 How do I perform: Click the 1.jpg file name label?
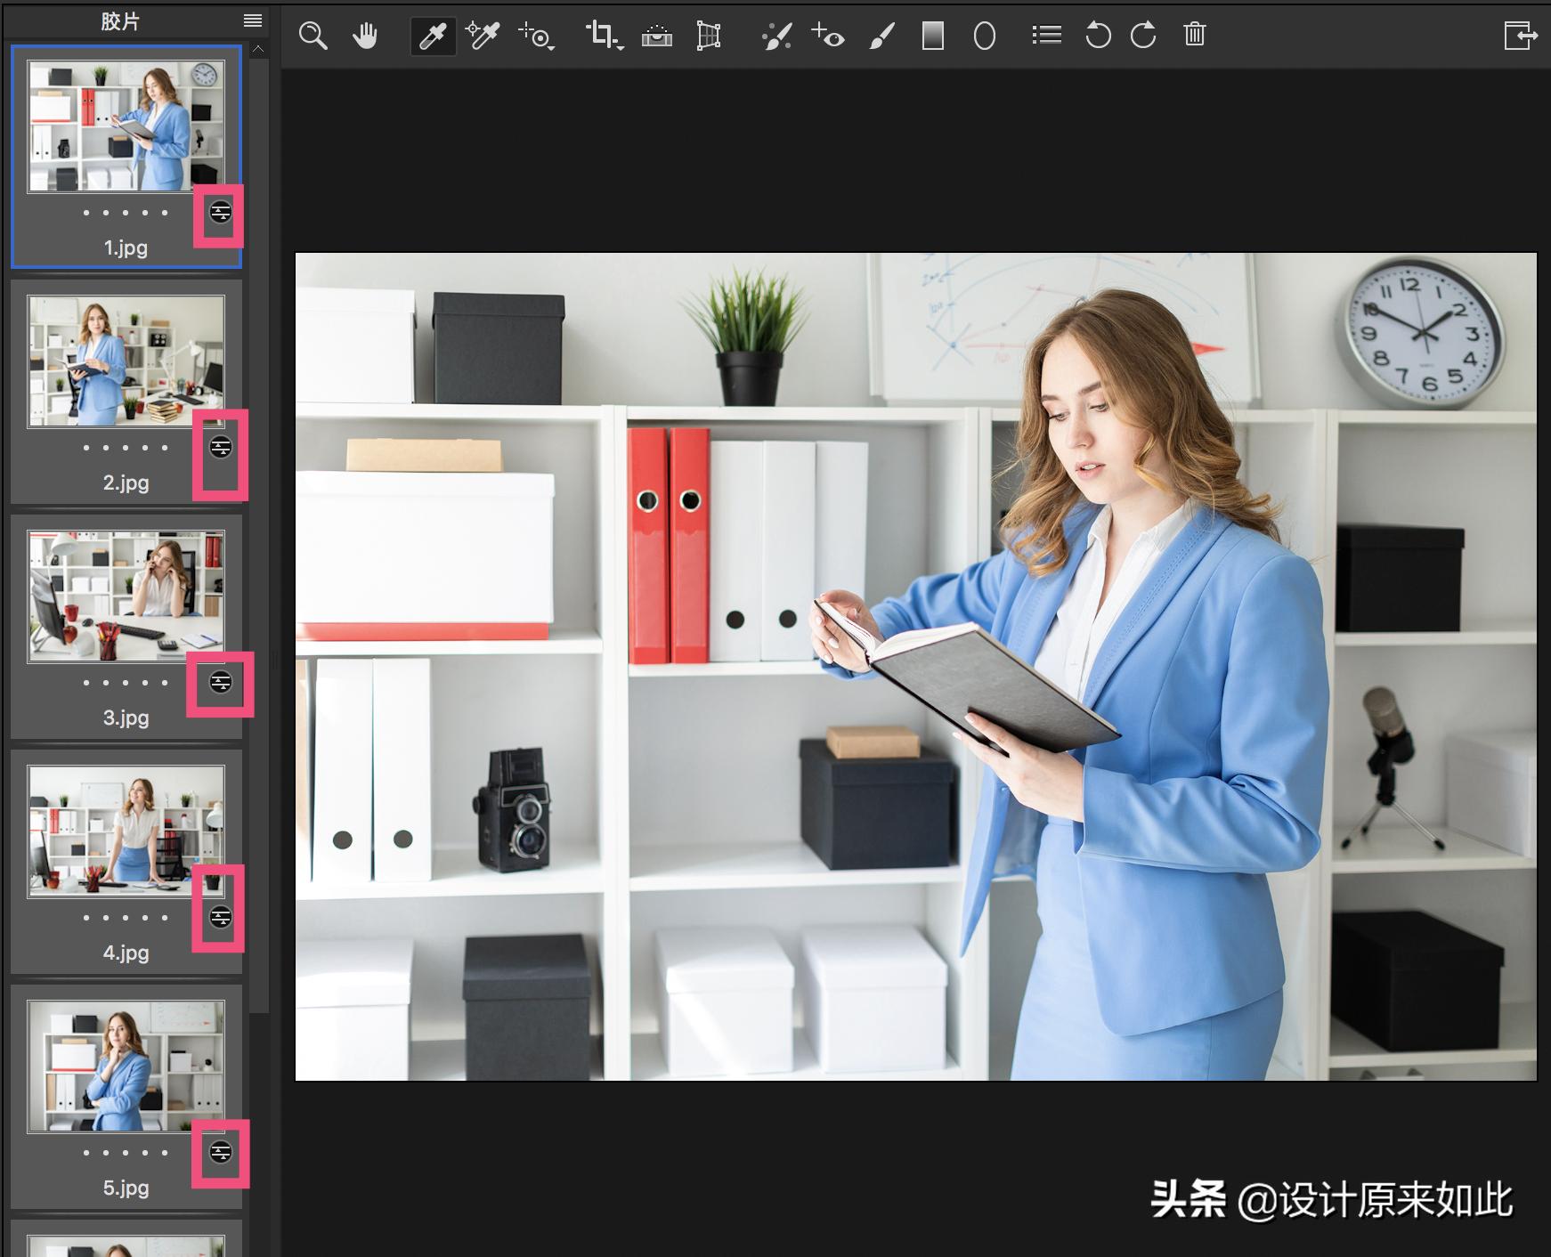click(126, 248)
